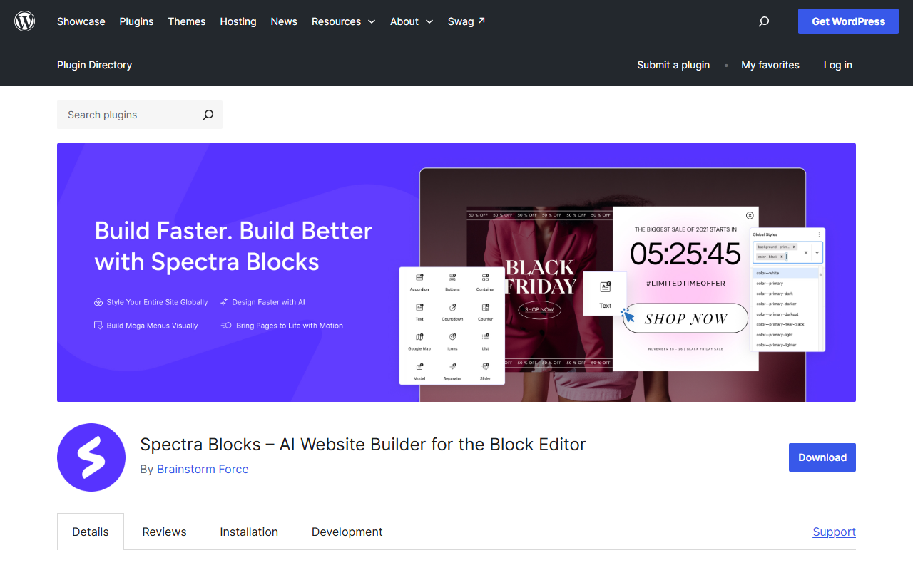Click the Log in link
Image resolution: width=913 pixels, height=570 pixels.
pos(838,65)
